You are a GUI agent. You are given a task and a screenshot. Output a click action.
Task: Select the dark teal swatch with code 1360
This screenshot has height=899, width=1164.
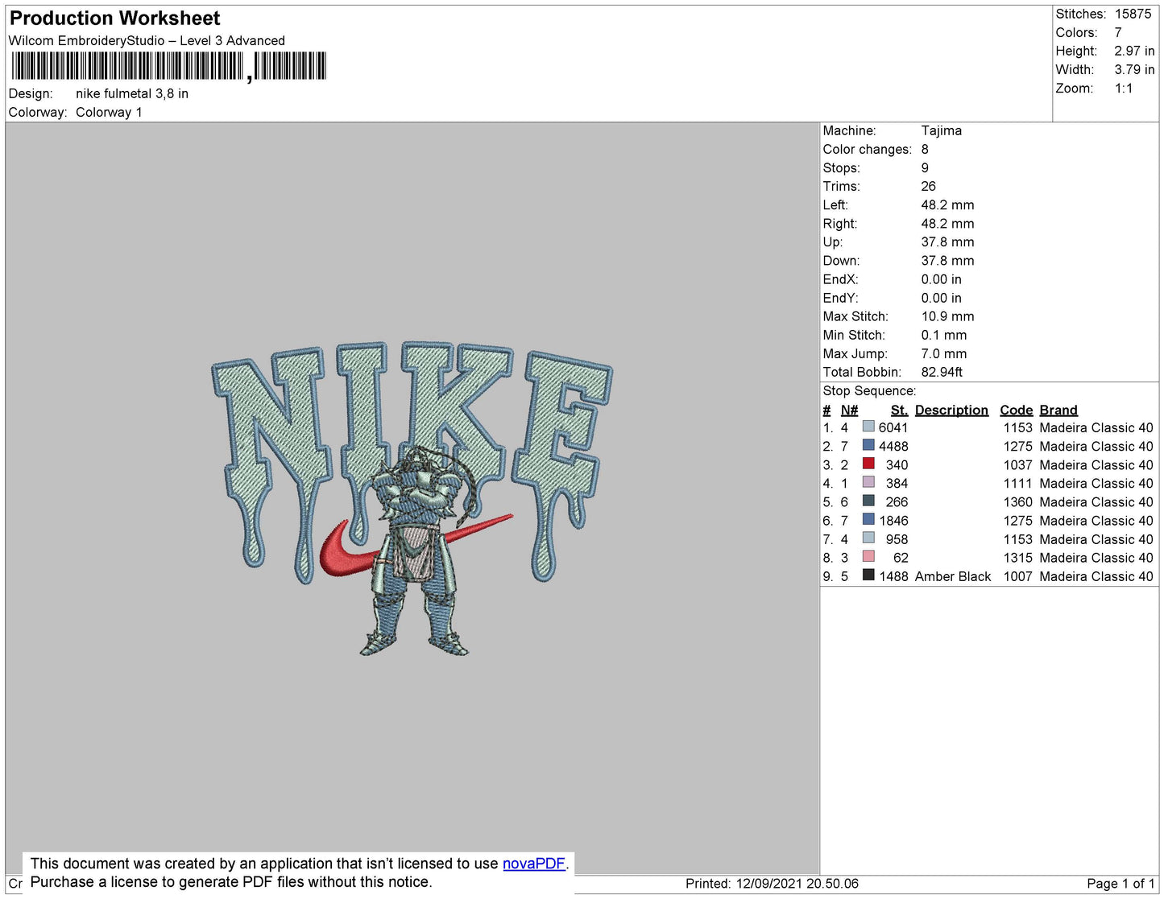tap(868, 501)
